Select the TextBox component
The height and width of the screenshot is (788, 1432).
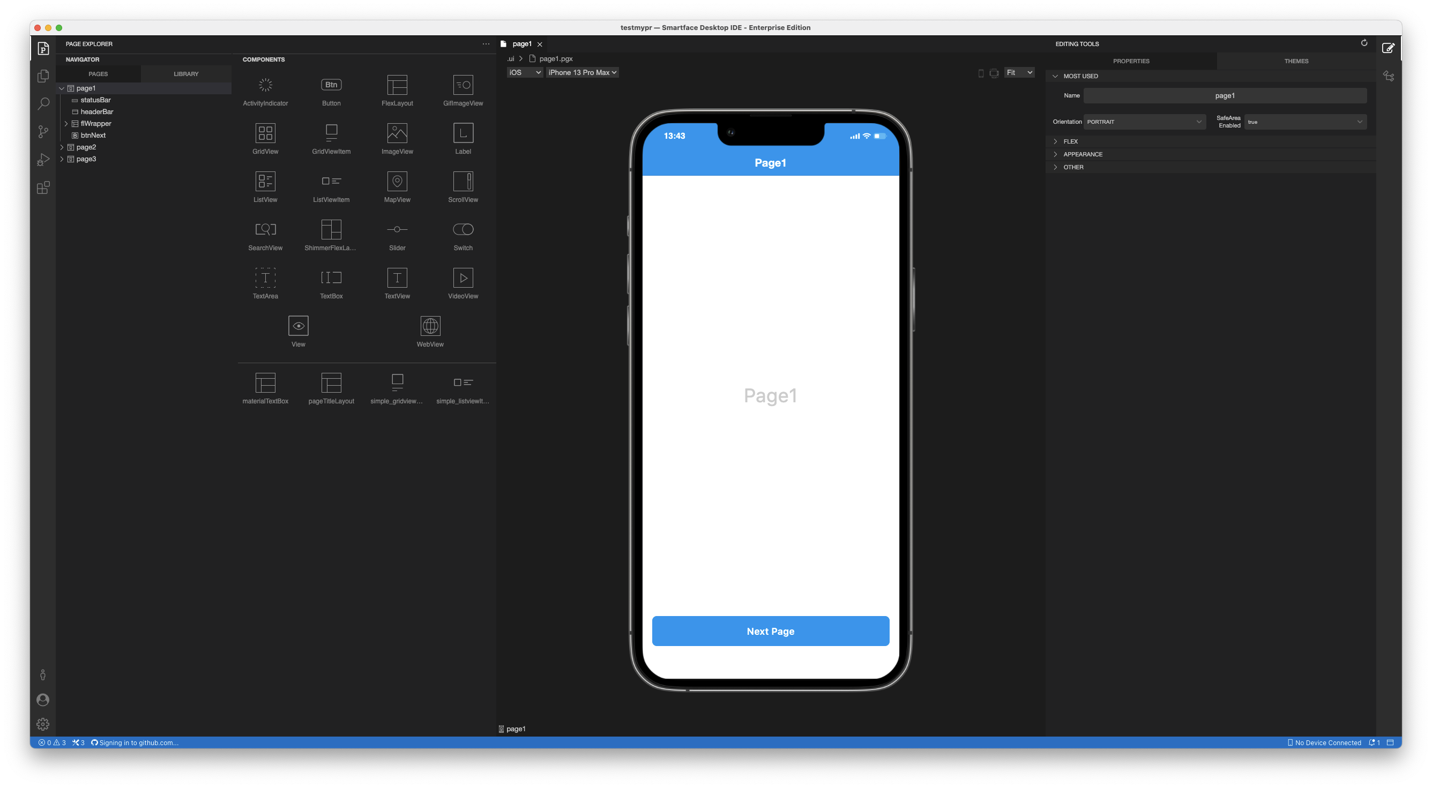[x=331, y=284]
